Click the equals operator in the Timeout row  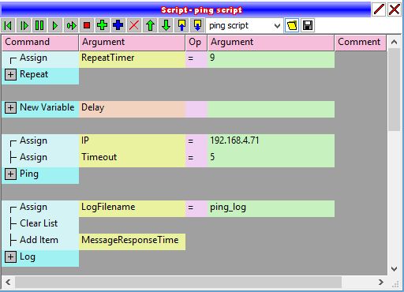(196, 159)
